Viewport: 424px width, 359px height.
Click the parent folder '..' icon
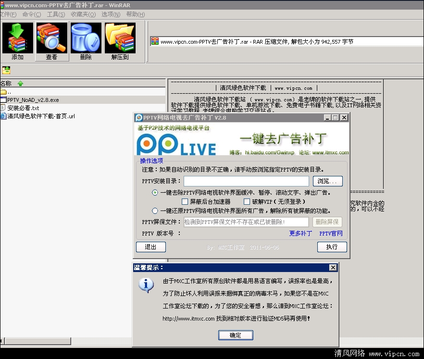click(x=3, y=92)
